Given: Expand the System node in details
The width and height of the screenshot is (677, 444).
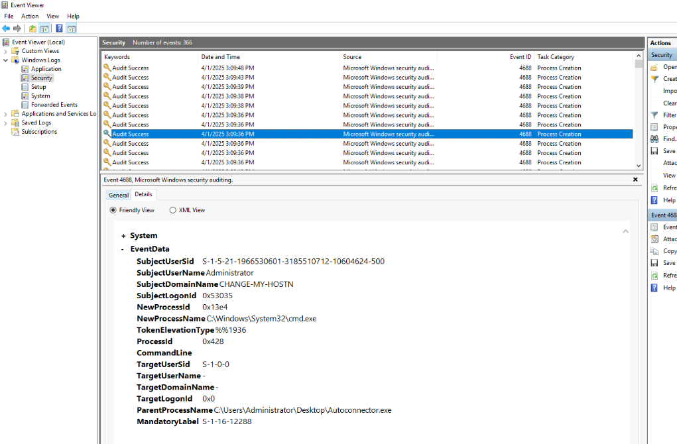Looking at the screenshot, I should pos(123,236).
